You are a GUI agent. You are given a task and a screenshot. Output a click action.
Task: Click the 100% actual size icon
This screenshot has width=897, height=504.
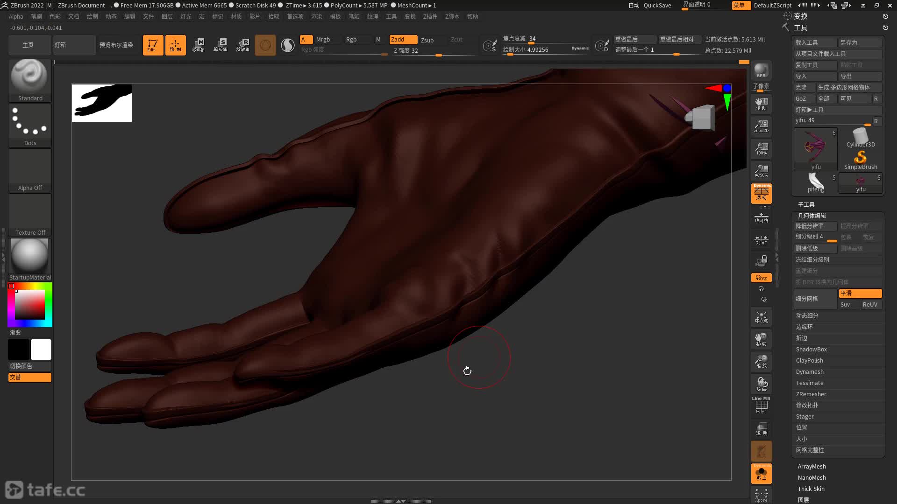coord(761,148)
